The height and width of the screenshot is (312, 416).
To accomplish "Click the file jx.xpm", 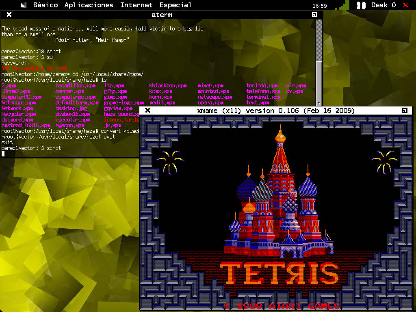I will (x=113, y=126).
